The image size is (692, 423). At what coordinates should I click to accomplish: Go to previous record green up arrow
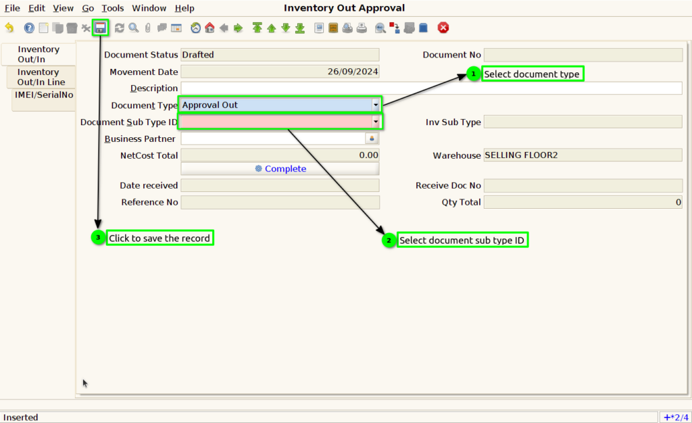pos(272,28)
